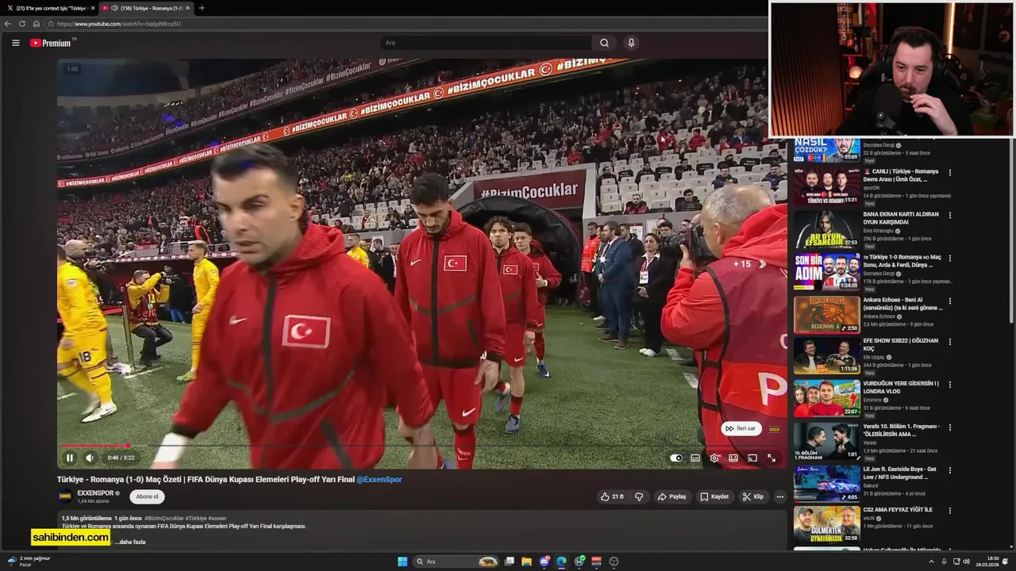Open options menu for 'CANLI | Türkiye - Romanya'

(949, 172)
